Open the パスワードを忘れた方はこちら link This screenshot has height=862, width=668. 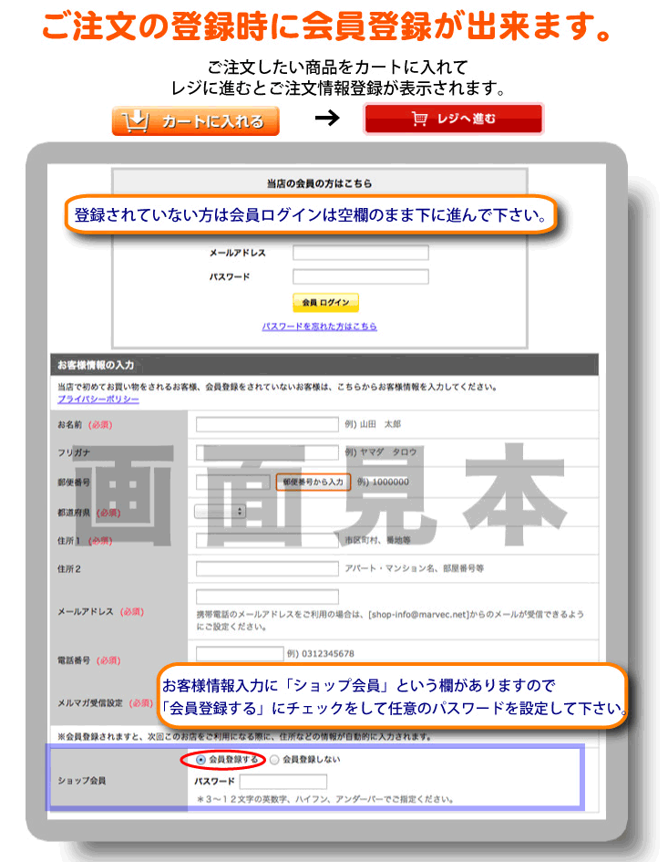click(x=319, y=326)
